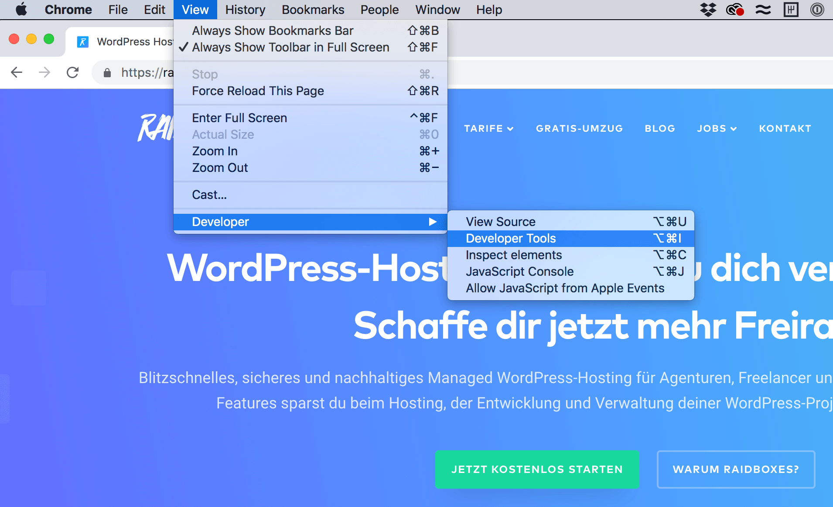Screen dimensions: 833x507
Task: Open the Apple menu
Action: pos(20,9)
